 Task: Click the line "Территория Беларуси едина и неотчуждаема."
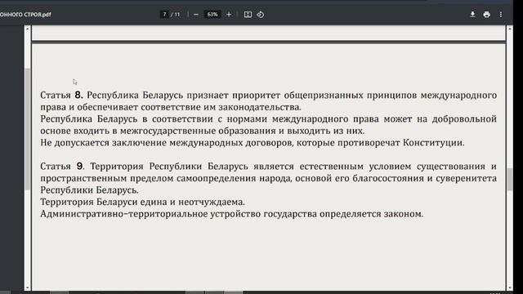click(142, 202)
